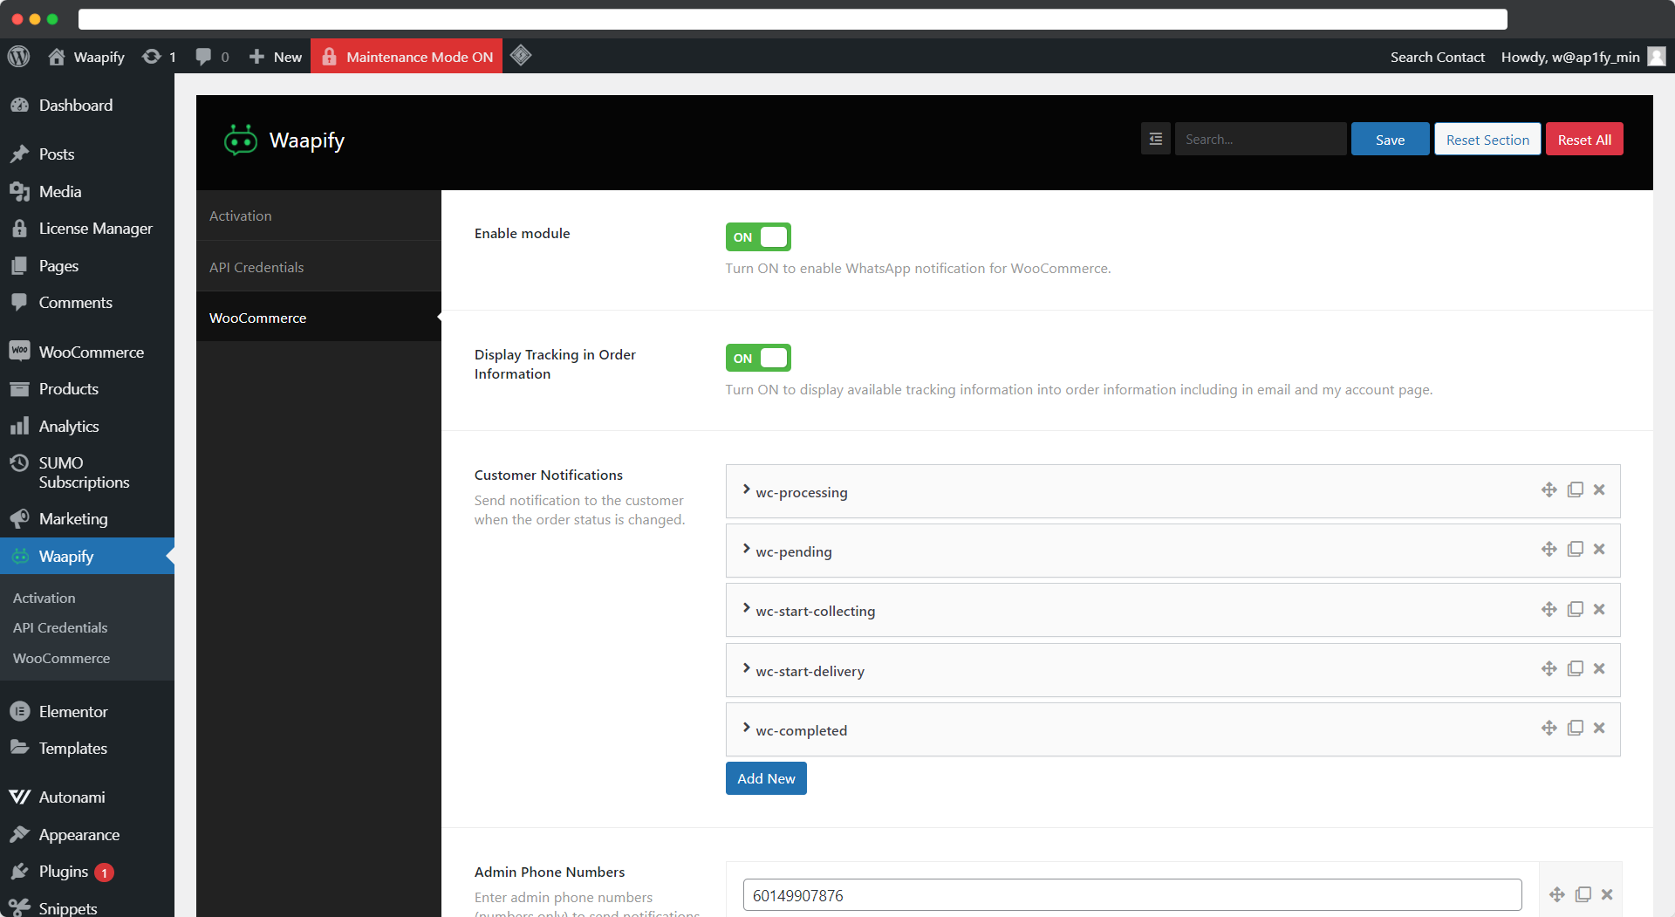Open API Credentials under Waapify sidebar submenu

pos(60,627)
